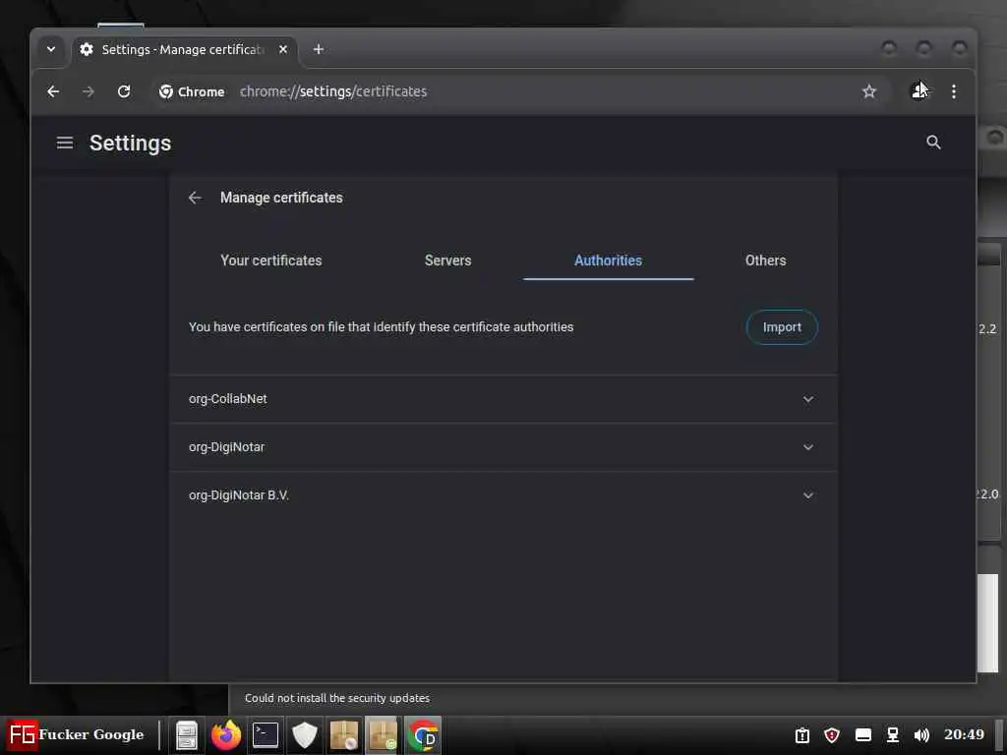This screenshot has height=755, width=1007.
Task: Maximize the Chrome window
Action: 924,48
